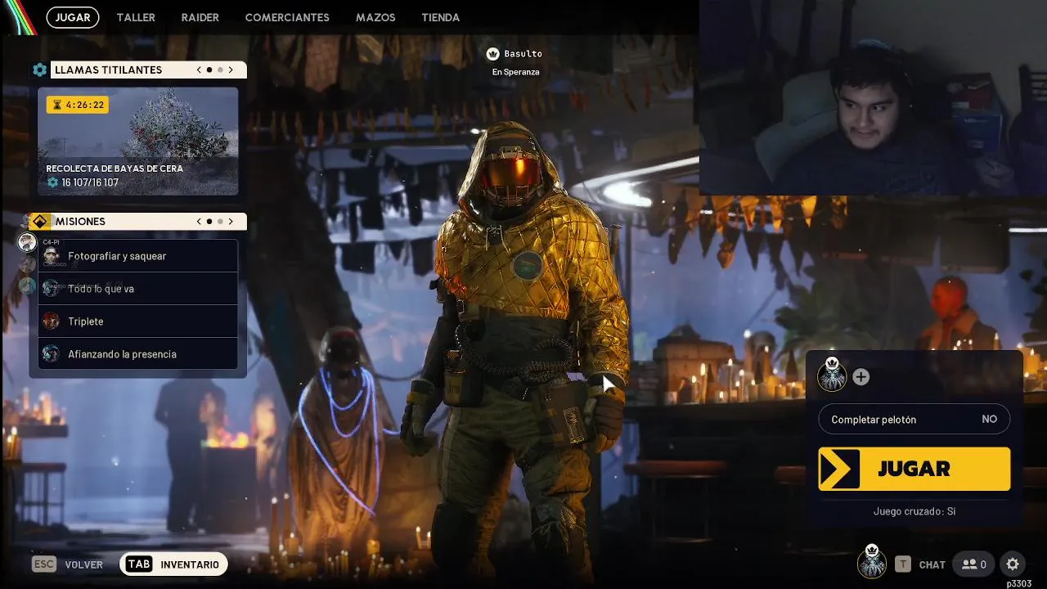This screenshot has width=1047, height=589.
Task: Open mission Triplete
Action: click(x=137, y=321)
